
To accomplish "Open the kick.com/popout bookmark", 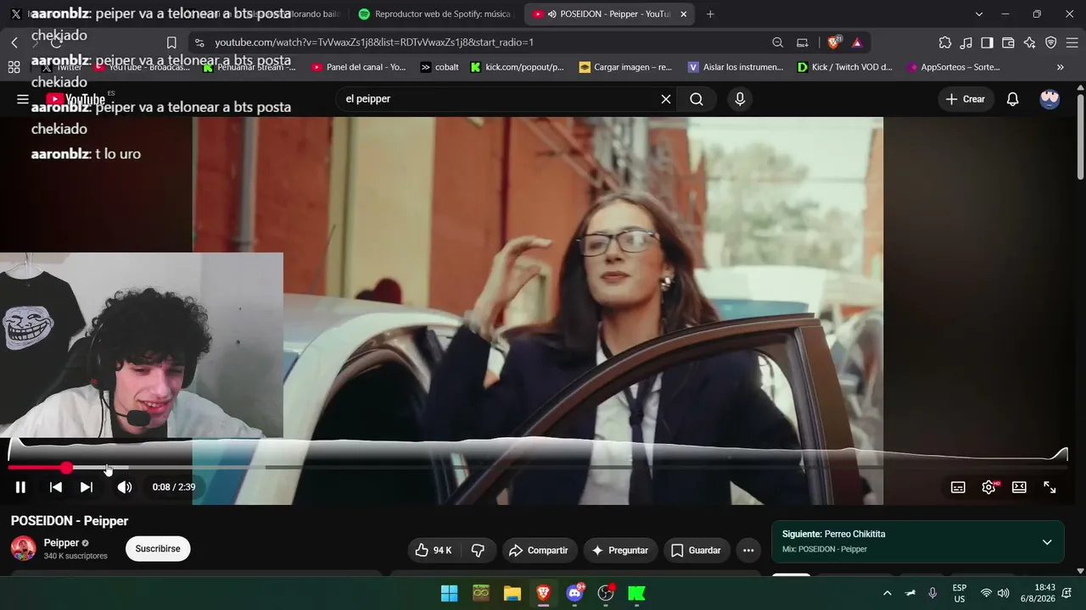I will [x=517, y=67].
